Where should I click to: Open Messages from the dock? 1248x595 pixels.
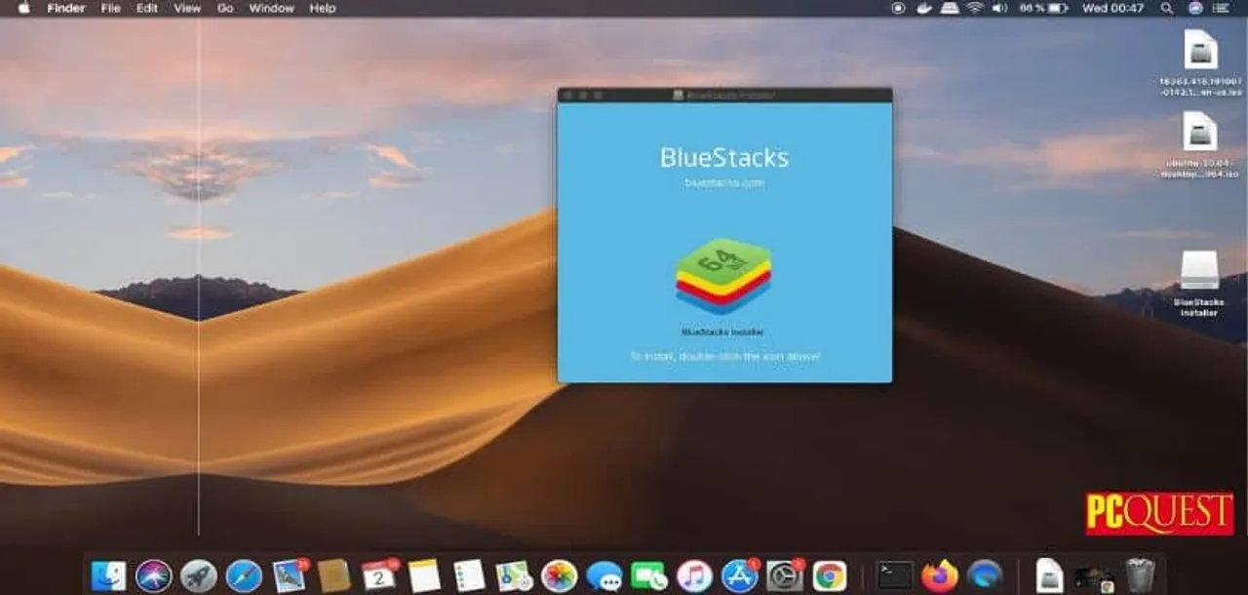[x=604, y=575]
